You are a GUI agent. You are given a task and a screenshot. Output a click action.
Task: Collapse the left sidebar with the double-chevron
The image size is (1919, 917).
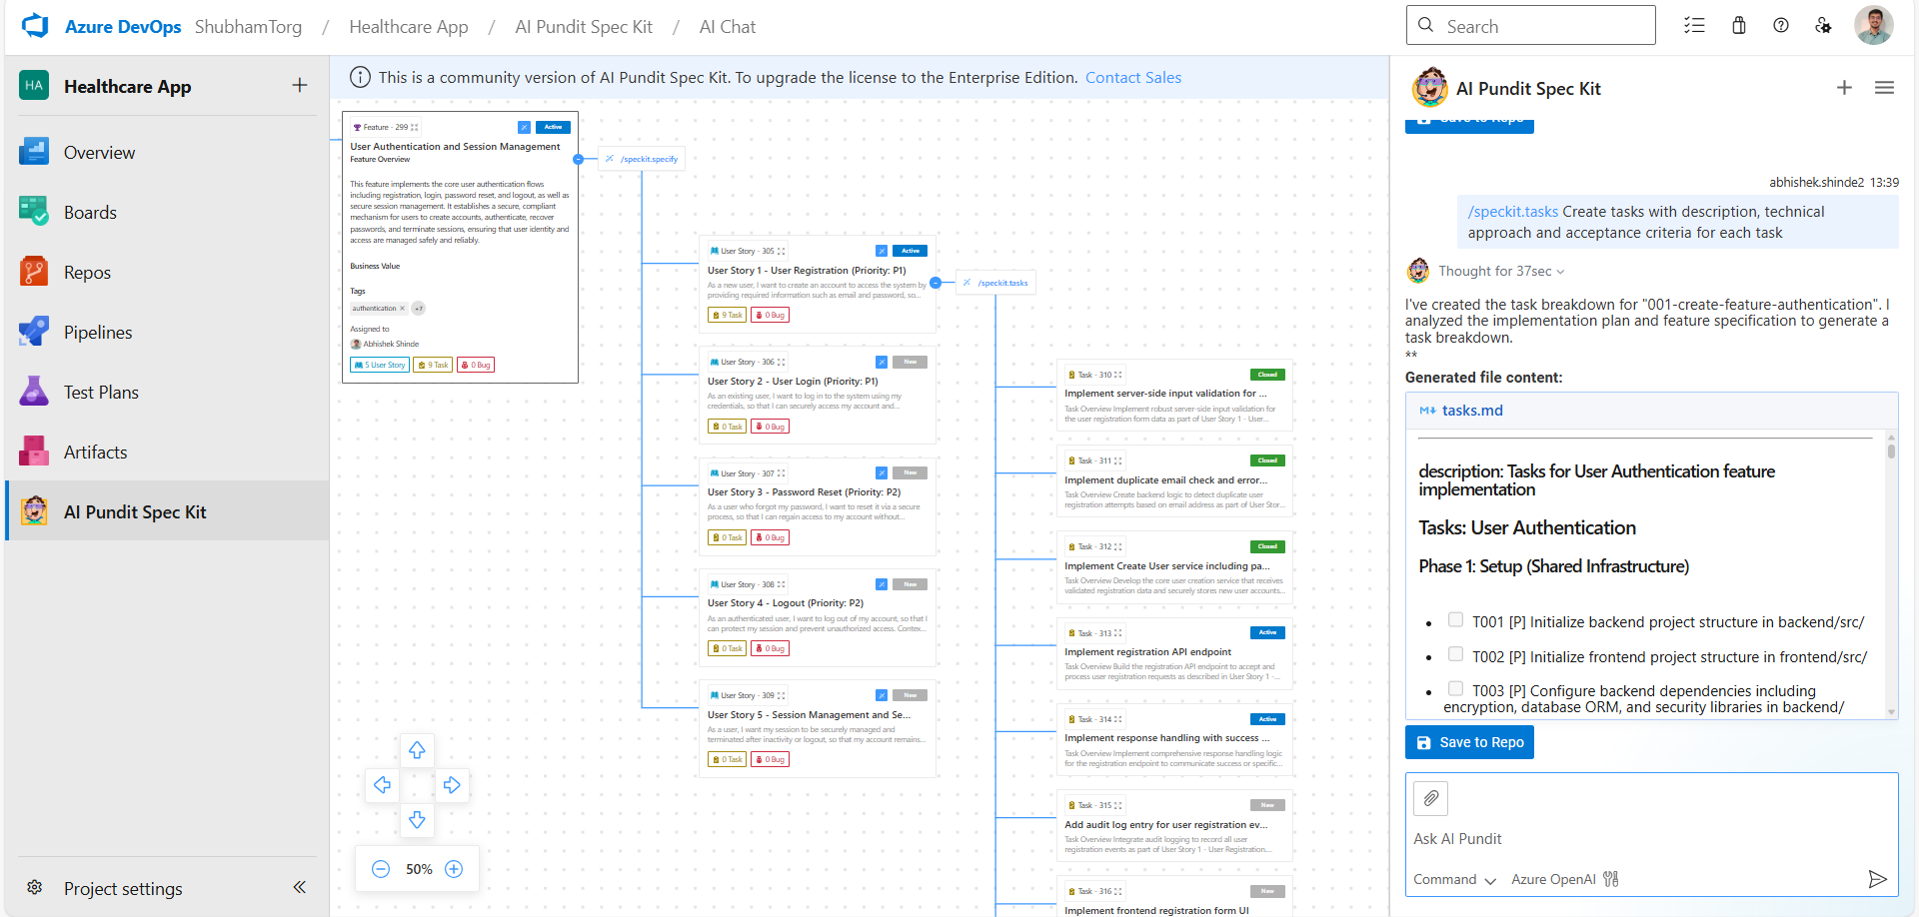[299, 887]
